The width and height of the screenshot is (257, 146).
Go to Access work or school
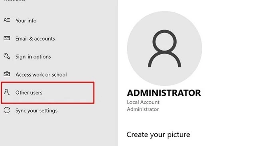pyautogui.click(x=41, y=75)
